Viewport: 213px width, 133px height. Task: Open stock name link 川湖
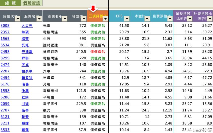point(25,104)
